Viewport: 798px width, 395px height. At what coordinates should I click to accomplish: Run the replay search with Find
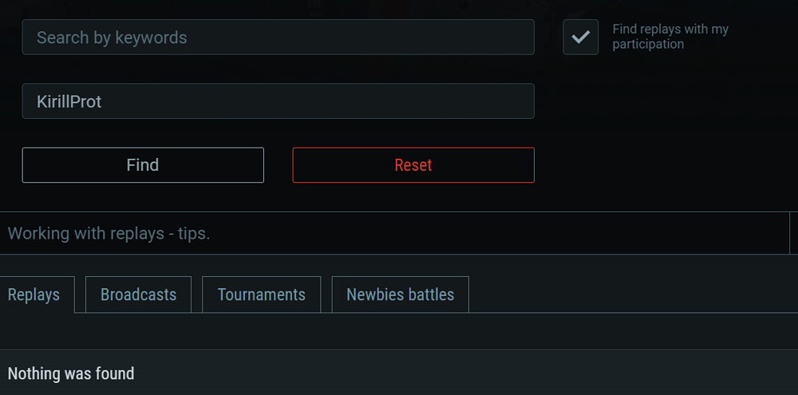(143, 165)
